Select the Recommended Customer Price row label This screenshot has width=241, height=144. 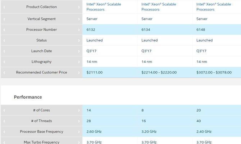click(x=41, y=72)
